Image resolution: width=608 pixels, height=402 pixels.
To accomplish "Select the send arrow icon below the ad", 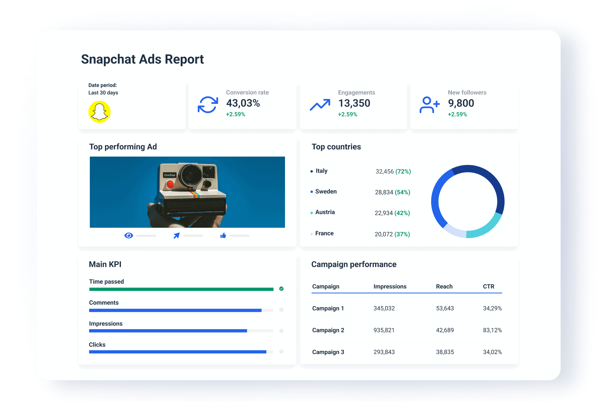I will pos(176,235).
